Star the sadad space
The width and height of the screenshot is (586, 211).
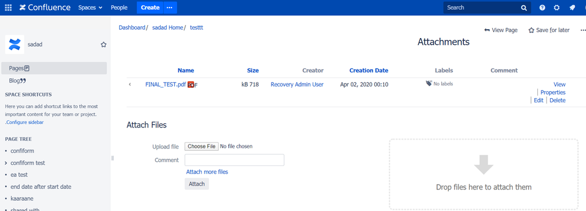(x=103, y=44)
